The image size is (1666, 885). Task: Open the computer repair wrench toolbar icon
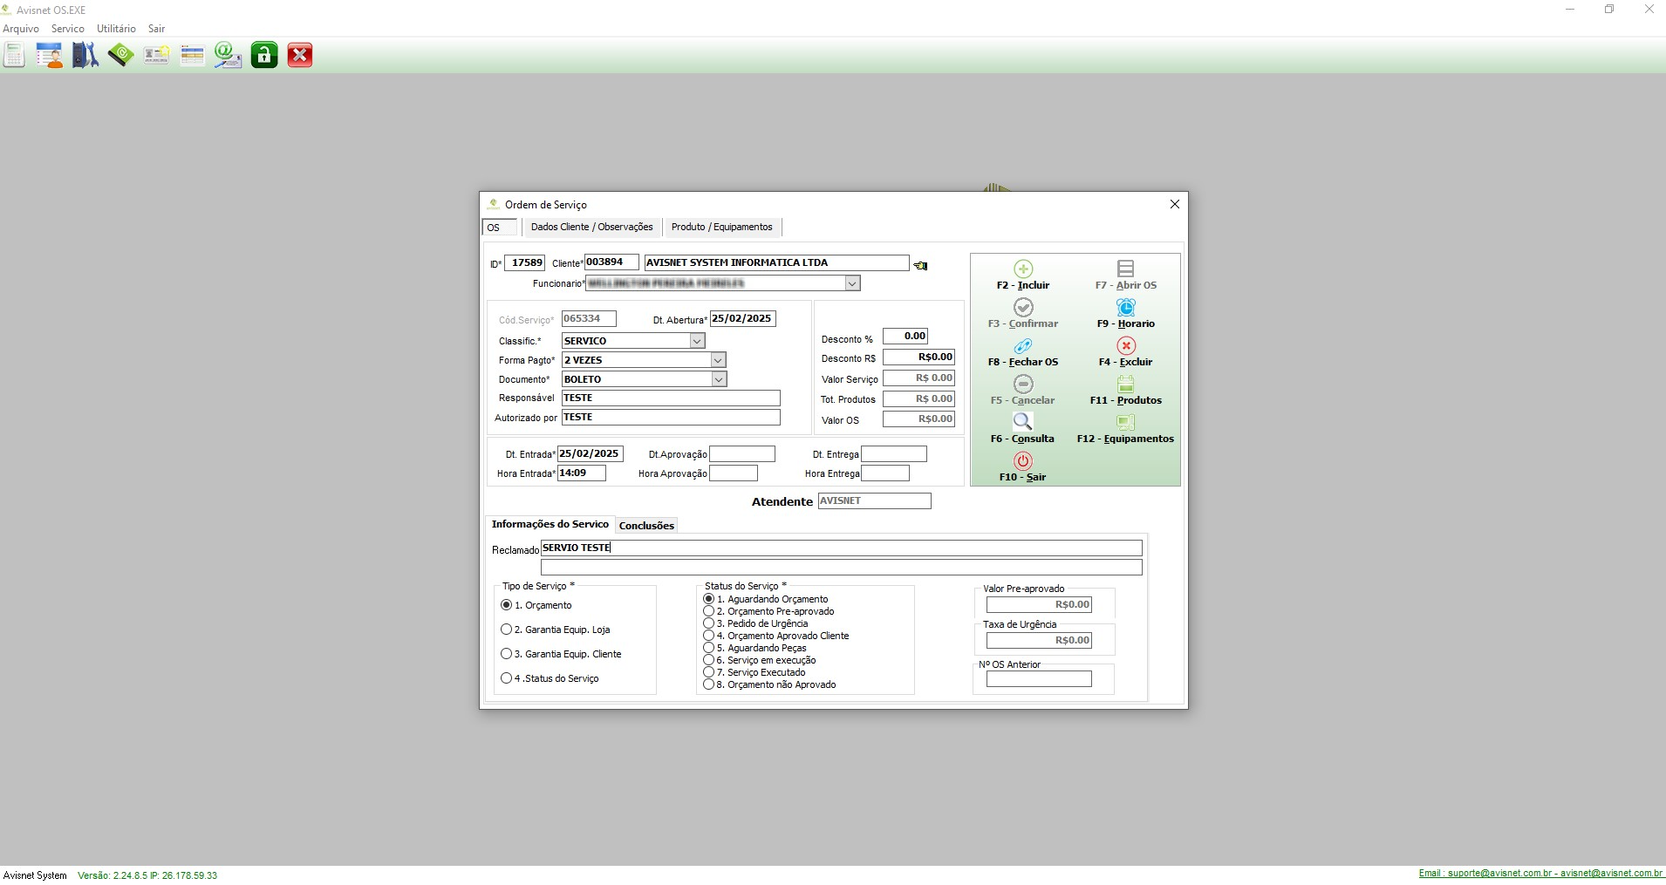(85, 56)
